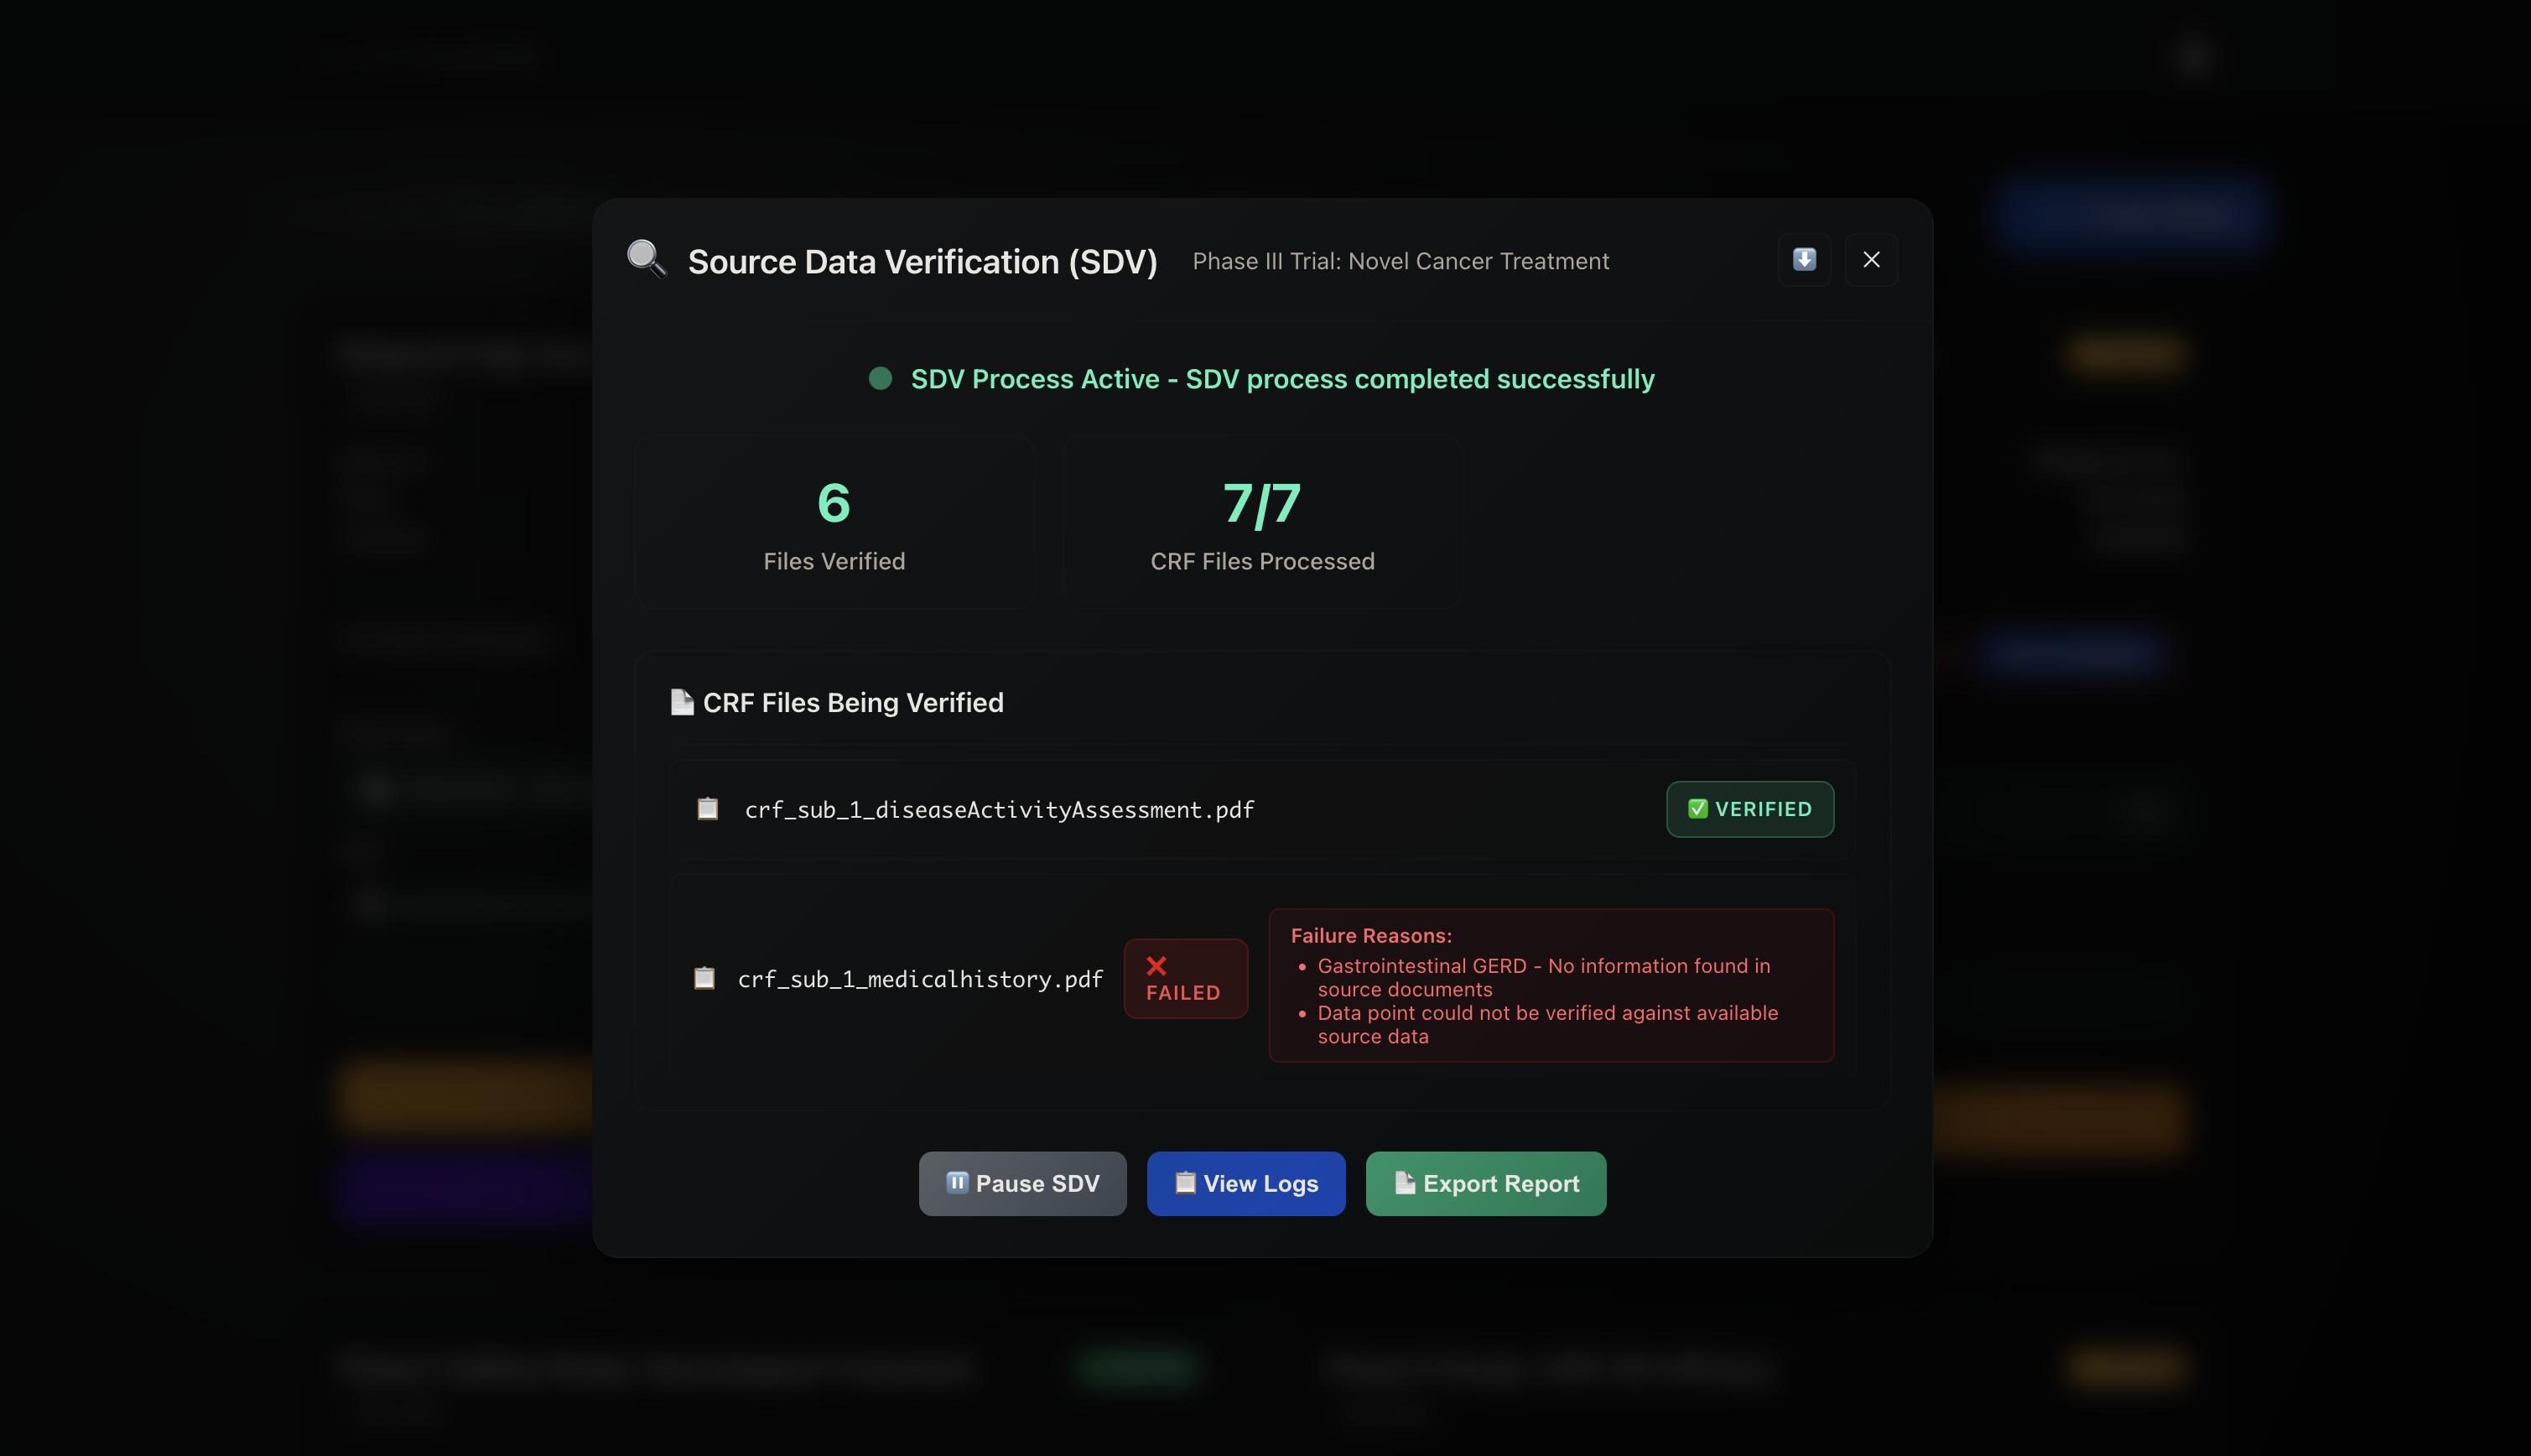Image resolution: width=2531 pixels, height=1456 pixels.
Task: Close the Source Data Verification dialog
Action: coord(1870,260)
